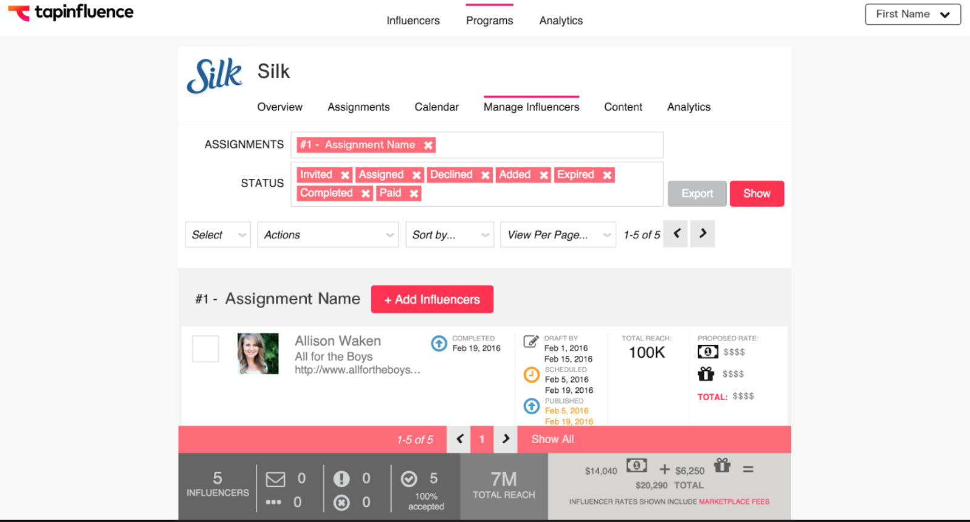Select the Manage Influencers tab
The image size is (970, 522).
[x=532, y=107]
